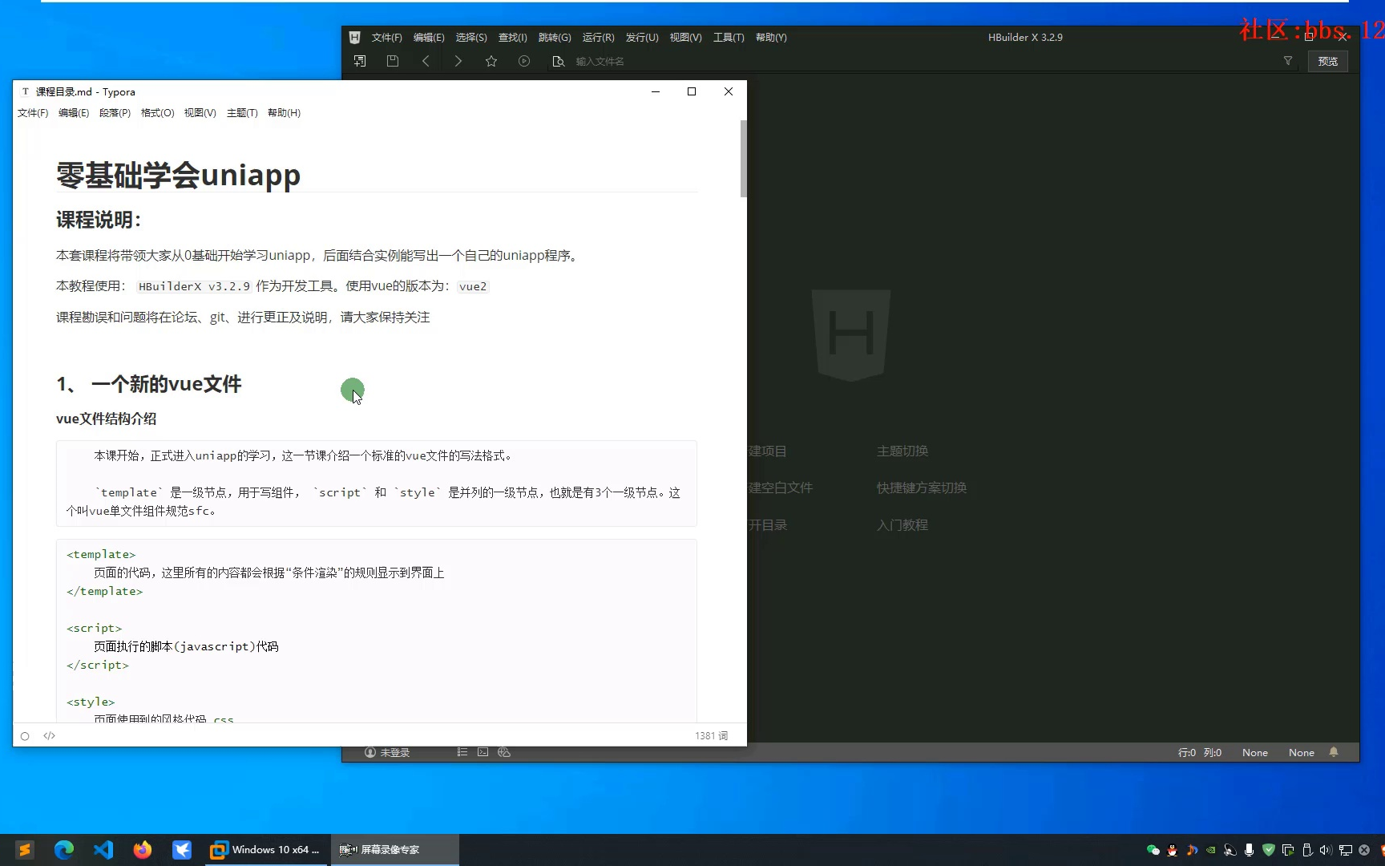1385x866 pixels.
Task: Toggle Typora source code mode icon
Action: point(50,735)
